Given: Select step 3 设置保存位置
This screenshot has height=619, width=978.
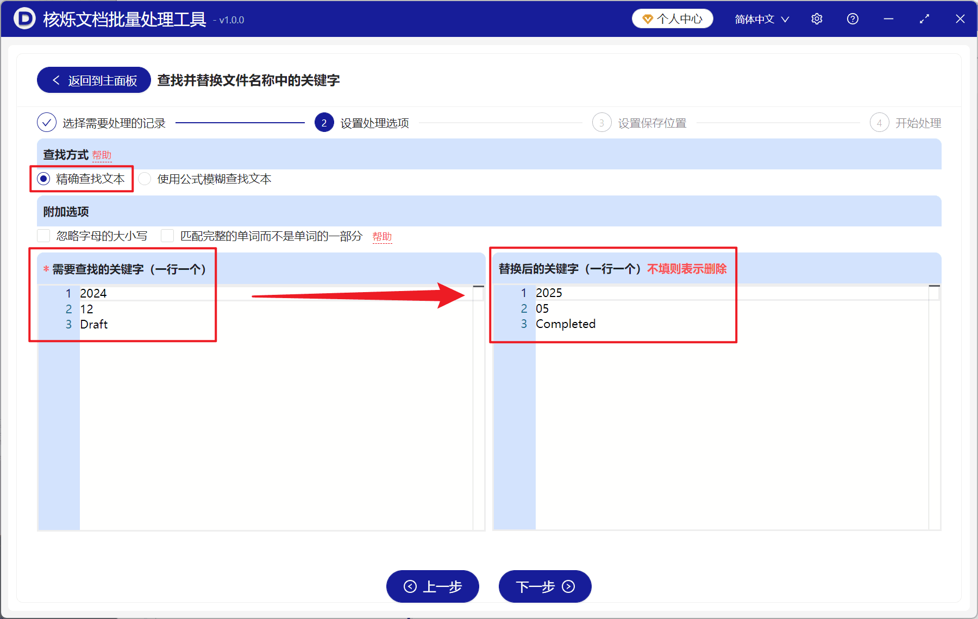Looking at the screenshot, I should coord(640,123).
